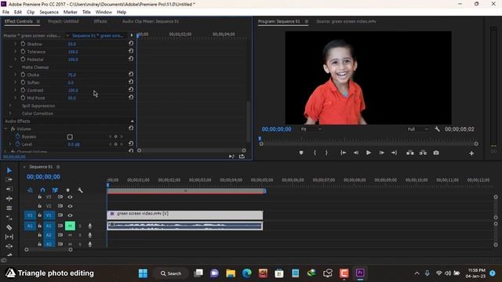Select the green screen video.m4v video clip
Screen dimensions: 502x282
185,215
